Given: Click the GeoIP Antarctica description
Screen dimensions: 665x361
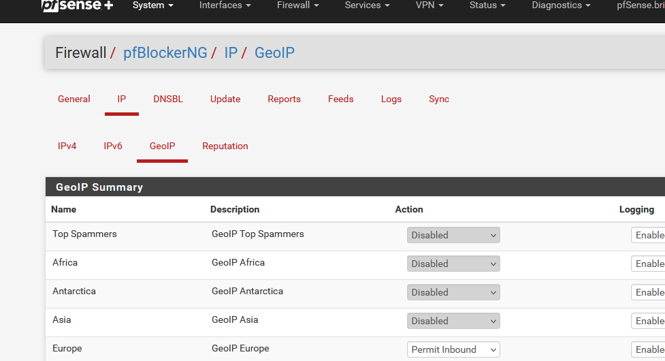Looking at the screenshot, I should coord(247,291).
